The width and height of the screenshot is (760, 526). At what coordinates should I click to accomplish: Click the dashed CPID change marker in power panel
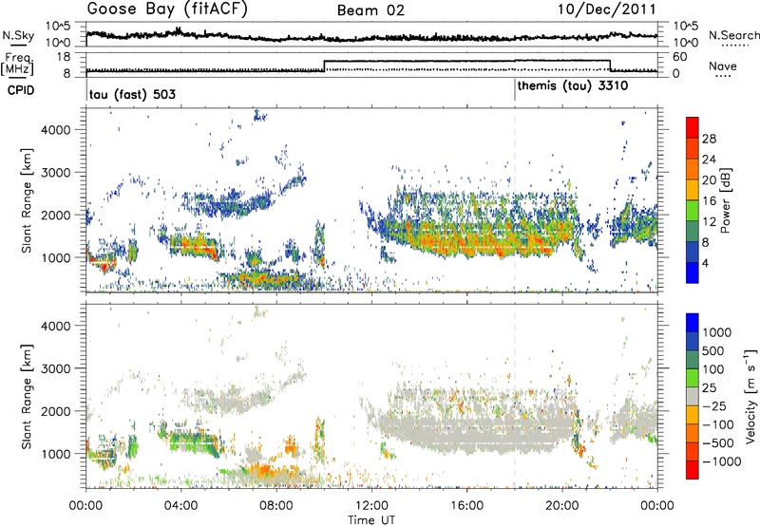point(515,199)
